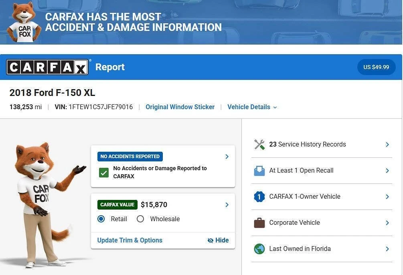The width and height of the screenshot is (403, 275).
Task: Open the 1-Owner Vehicle row chevron
Action: [x=387, y=197]
